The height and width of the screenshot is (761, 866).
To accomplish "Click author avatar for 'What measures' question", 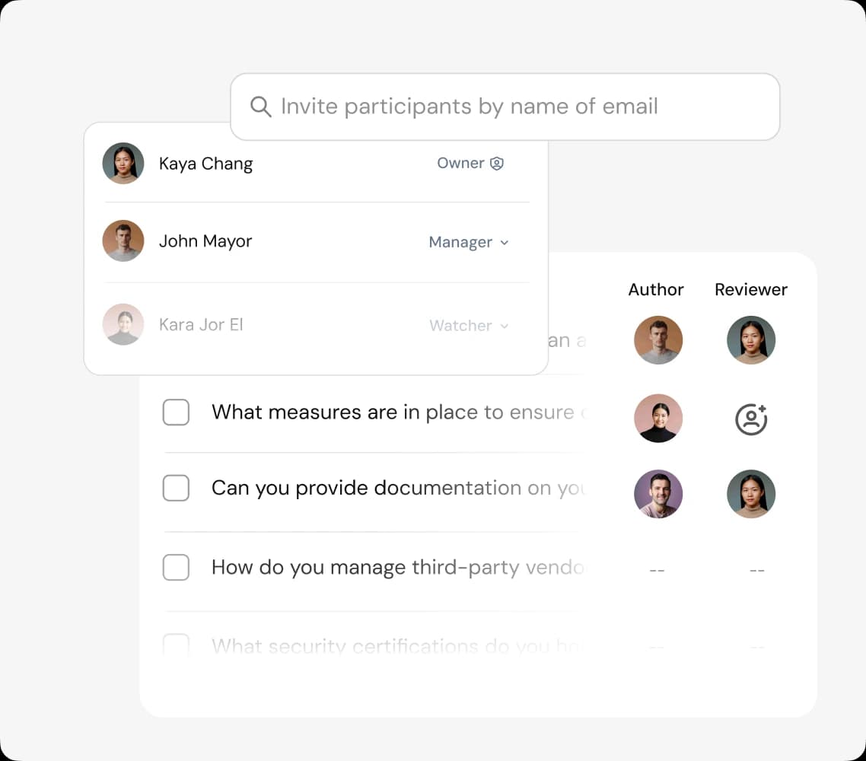I will coord(657,418).
